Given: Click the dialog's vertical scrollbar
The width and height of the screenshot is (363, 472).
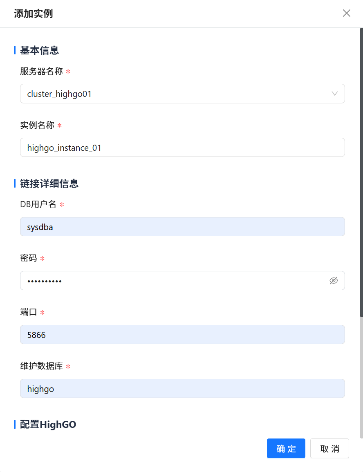Looking at the screenshot, I should [361, 172].
